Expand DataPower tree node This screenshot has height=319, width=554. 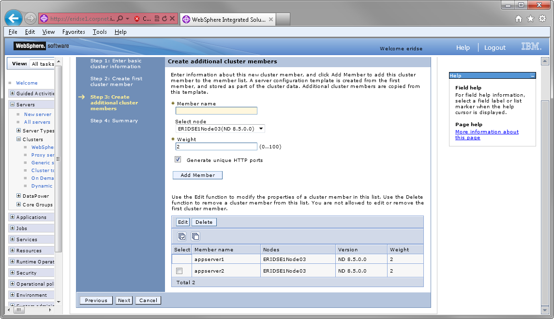(19, 195)
